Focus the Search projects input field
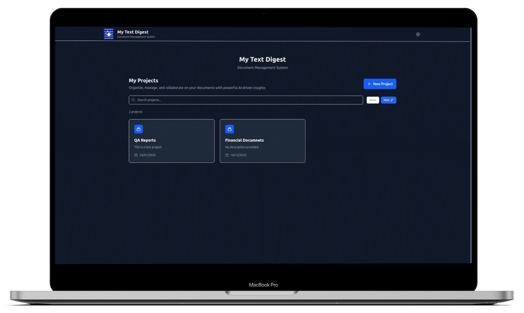 tap(246, 100)
